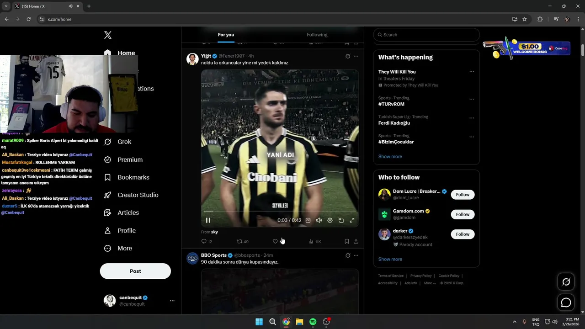Screen dimensions: 585x329
Task: Follow Dom Lucre account
Action: pos(463,195)
